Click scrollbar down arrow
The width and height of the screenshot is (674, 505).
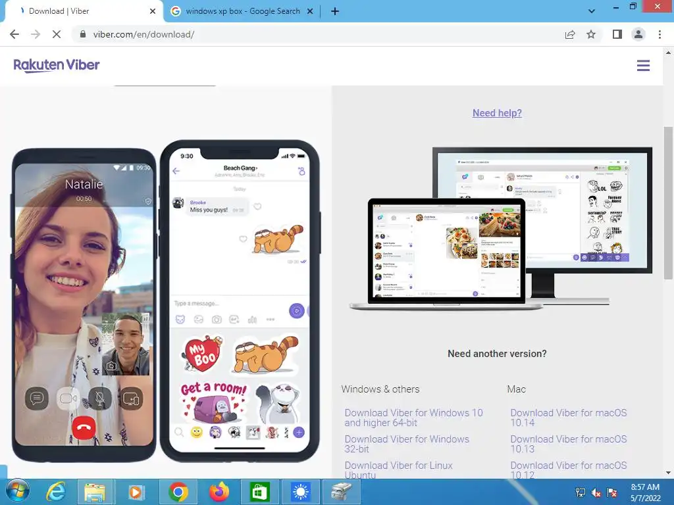(x=668, y=473)
